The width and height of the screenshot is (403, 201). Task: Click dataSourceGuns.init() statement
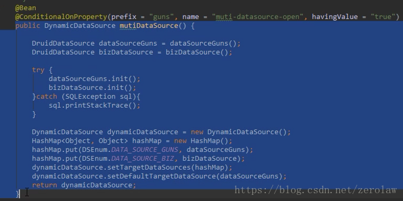pyautogui.click(x=95, y=79)
